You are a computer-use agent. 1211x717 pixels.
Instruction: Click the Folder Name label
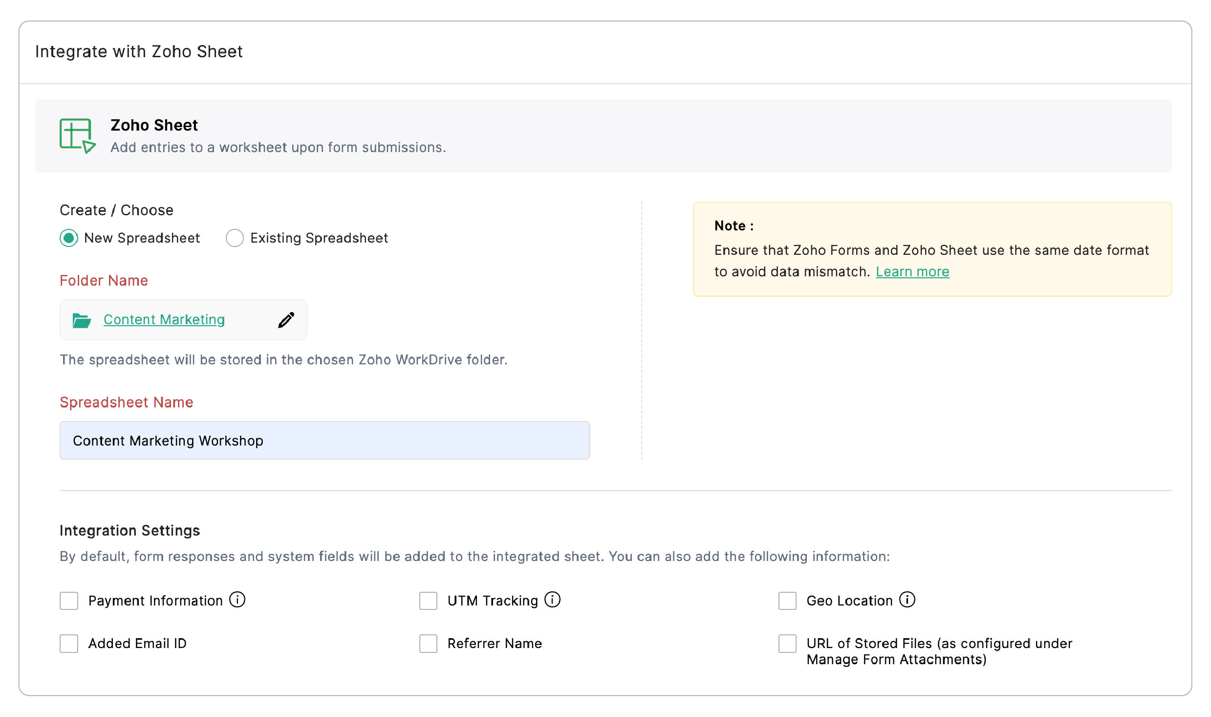[x=104, y=280]
